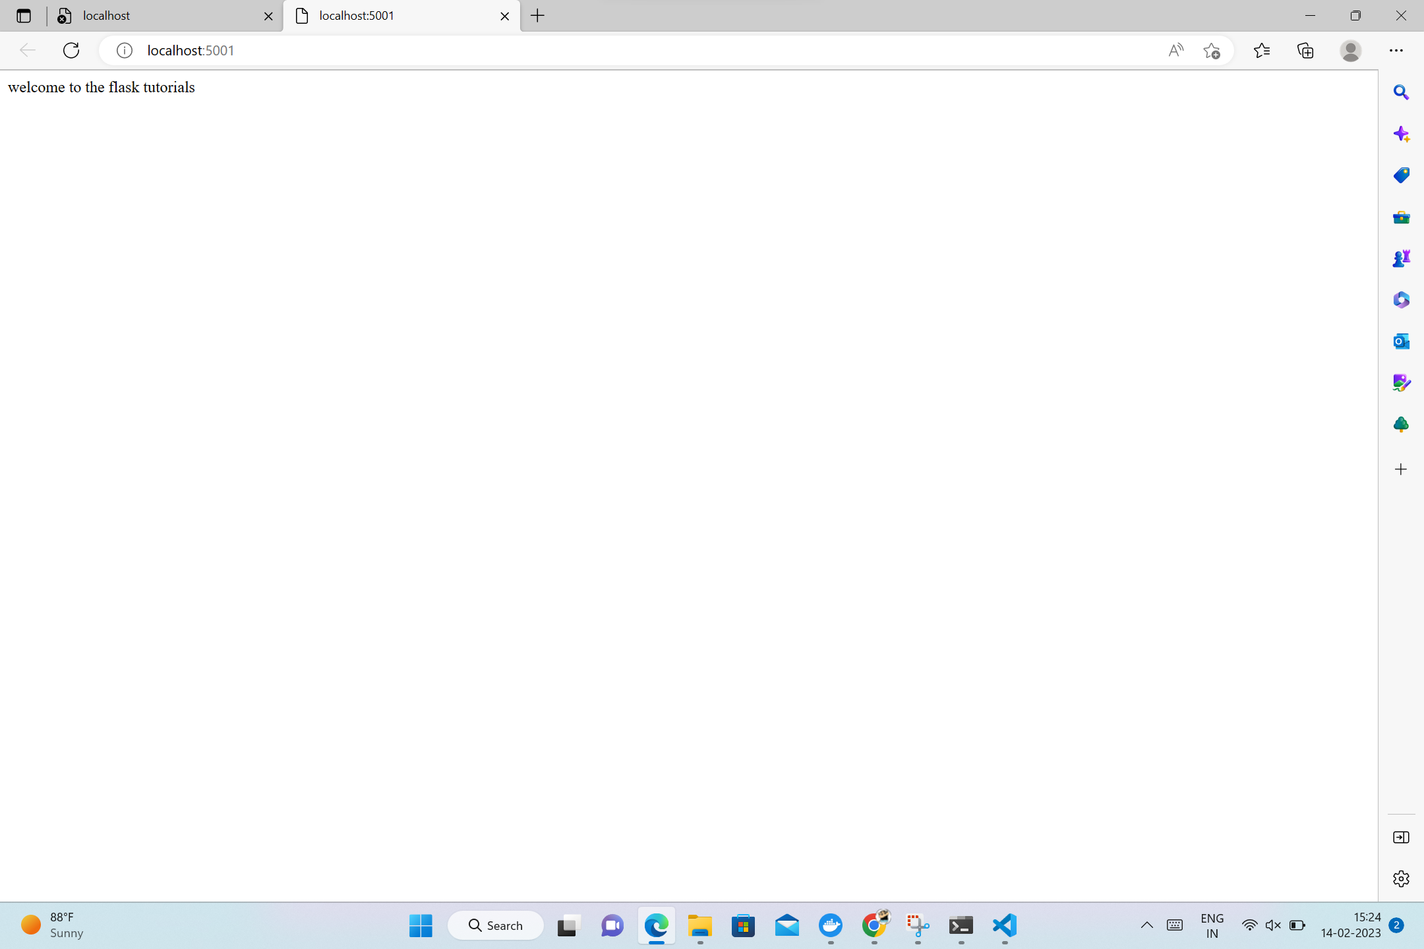The width and height of the screenshot is (1424, 949).
Task: Click the profile avatar button
Action: (1350, 50)
